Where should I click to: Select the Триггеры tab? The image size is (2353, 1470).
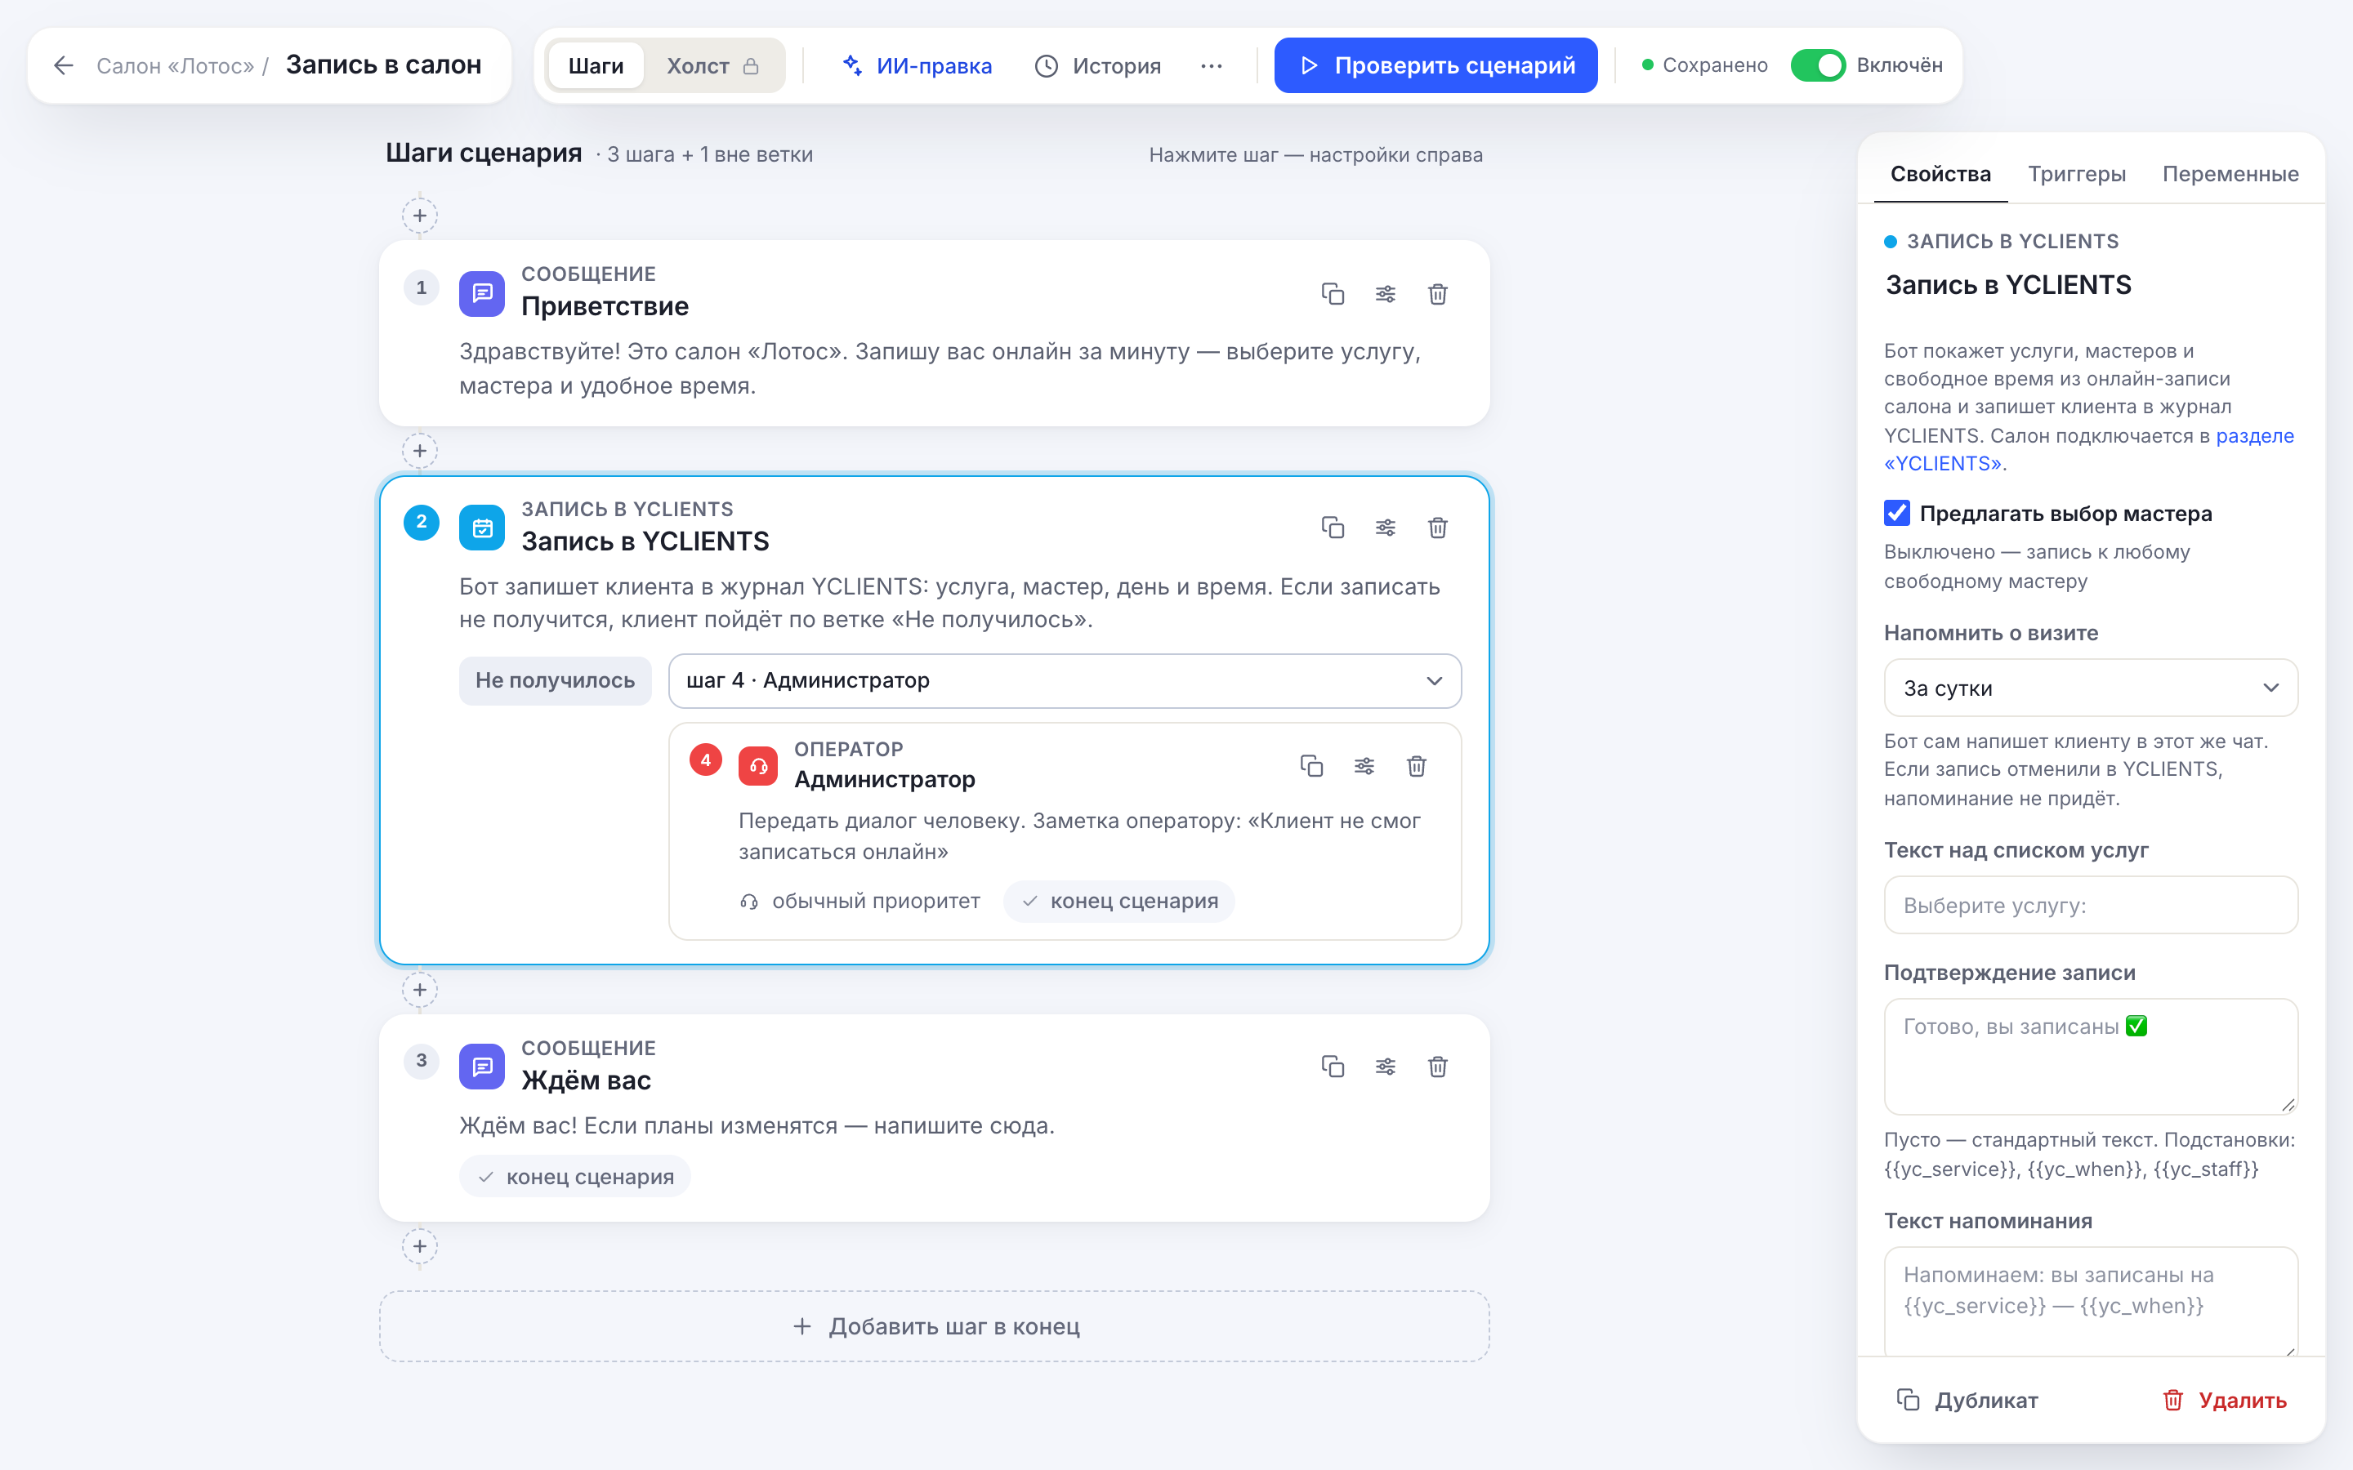(x=2076, y=174)
